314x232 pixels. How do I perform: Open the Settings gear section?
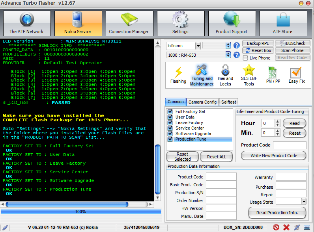tap(181, 23)
